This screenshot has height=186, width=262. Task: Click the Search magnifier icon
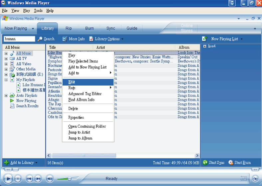40,39
